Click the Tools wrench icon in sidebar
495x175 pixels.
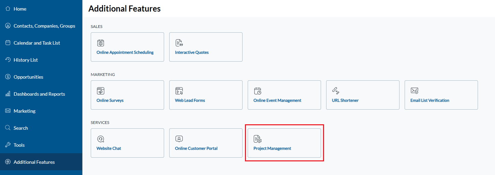pyautogui.click(x=8, y=145)
